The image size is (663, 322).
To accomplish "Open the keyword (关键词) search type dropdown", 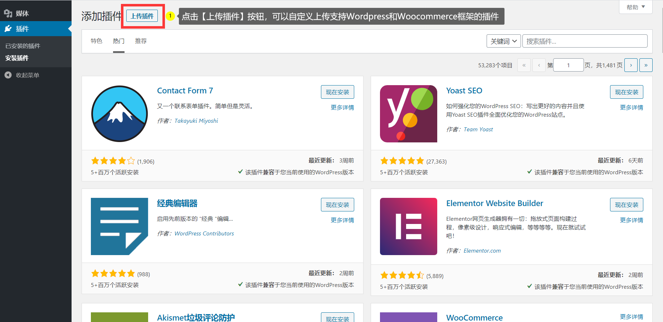I will pos(503,41).
